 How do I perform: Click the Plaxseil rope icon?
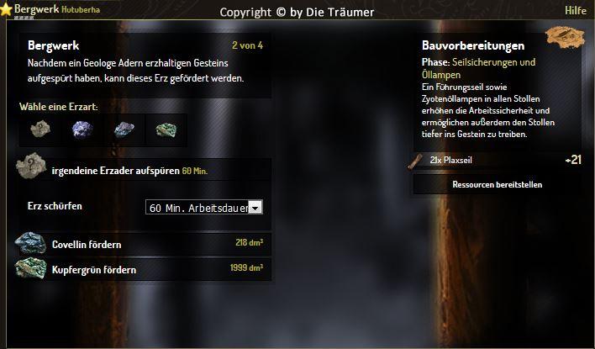click(415, 161)
